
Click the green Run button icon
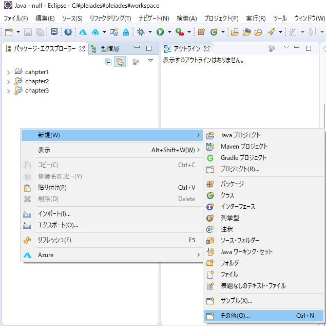(160, 32)
